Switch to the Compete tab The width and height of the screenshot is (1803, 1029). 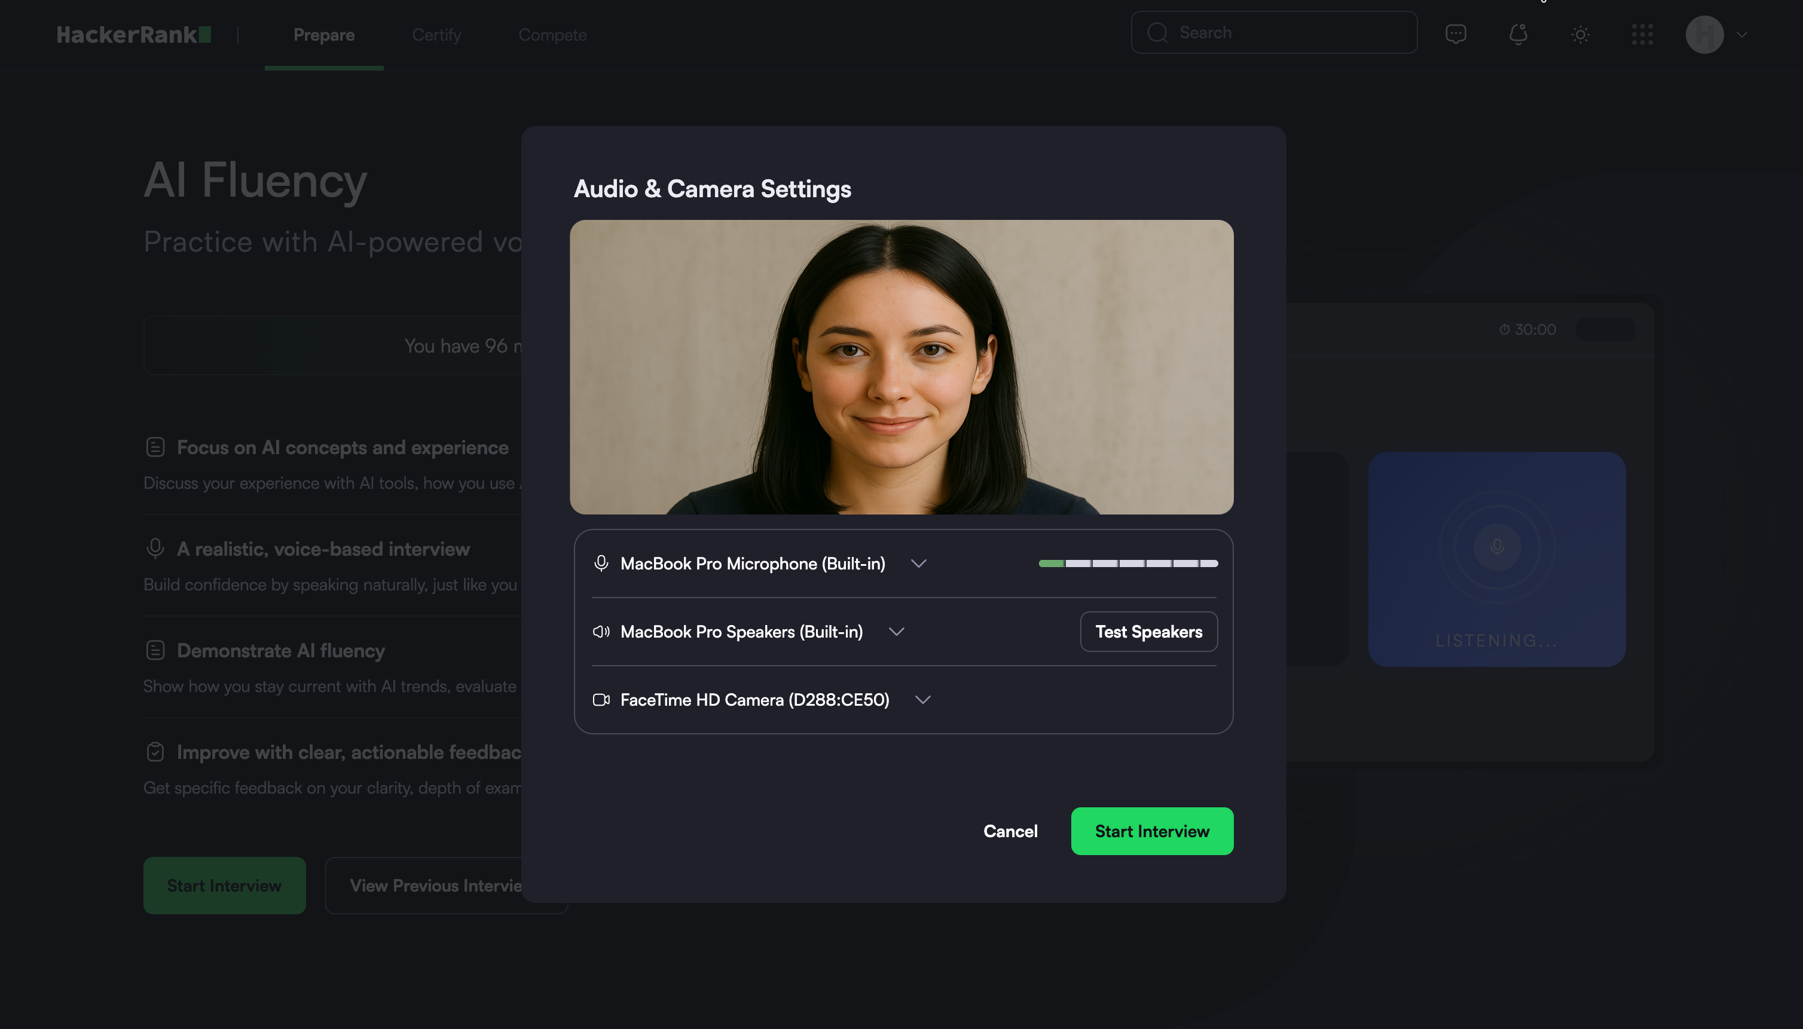coord(552,35)
